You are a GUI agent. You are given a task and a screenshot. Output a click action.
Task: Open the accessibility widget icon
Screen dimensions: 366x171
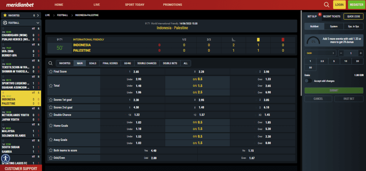(5, 158)
